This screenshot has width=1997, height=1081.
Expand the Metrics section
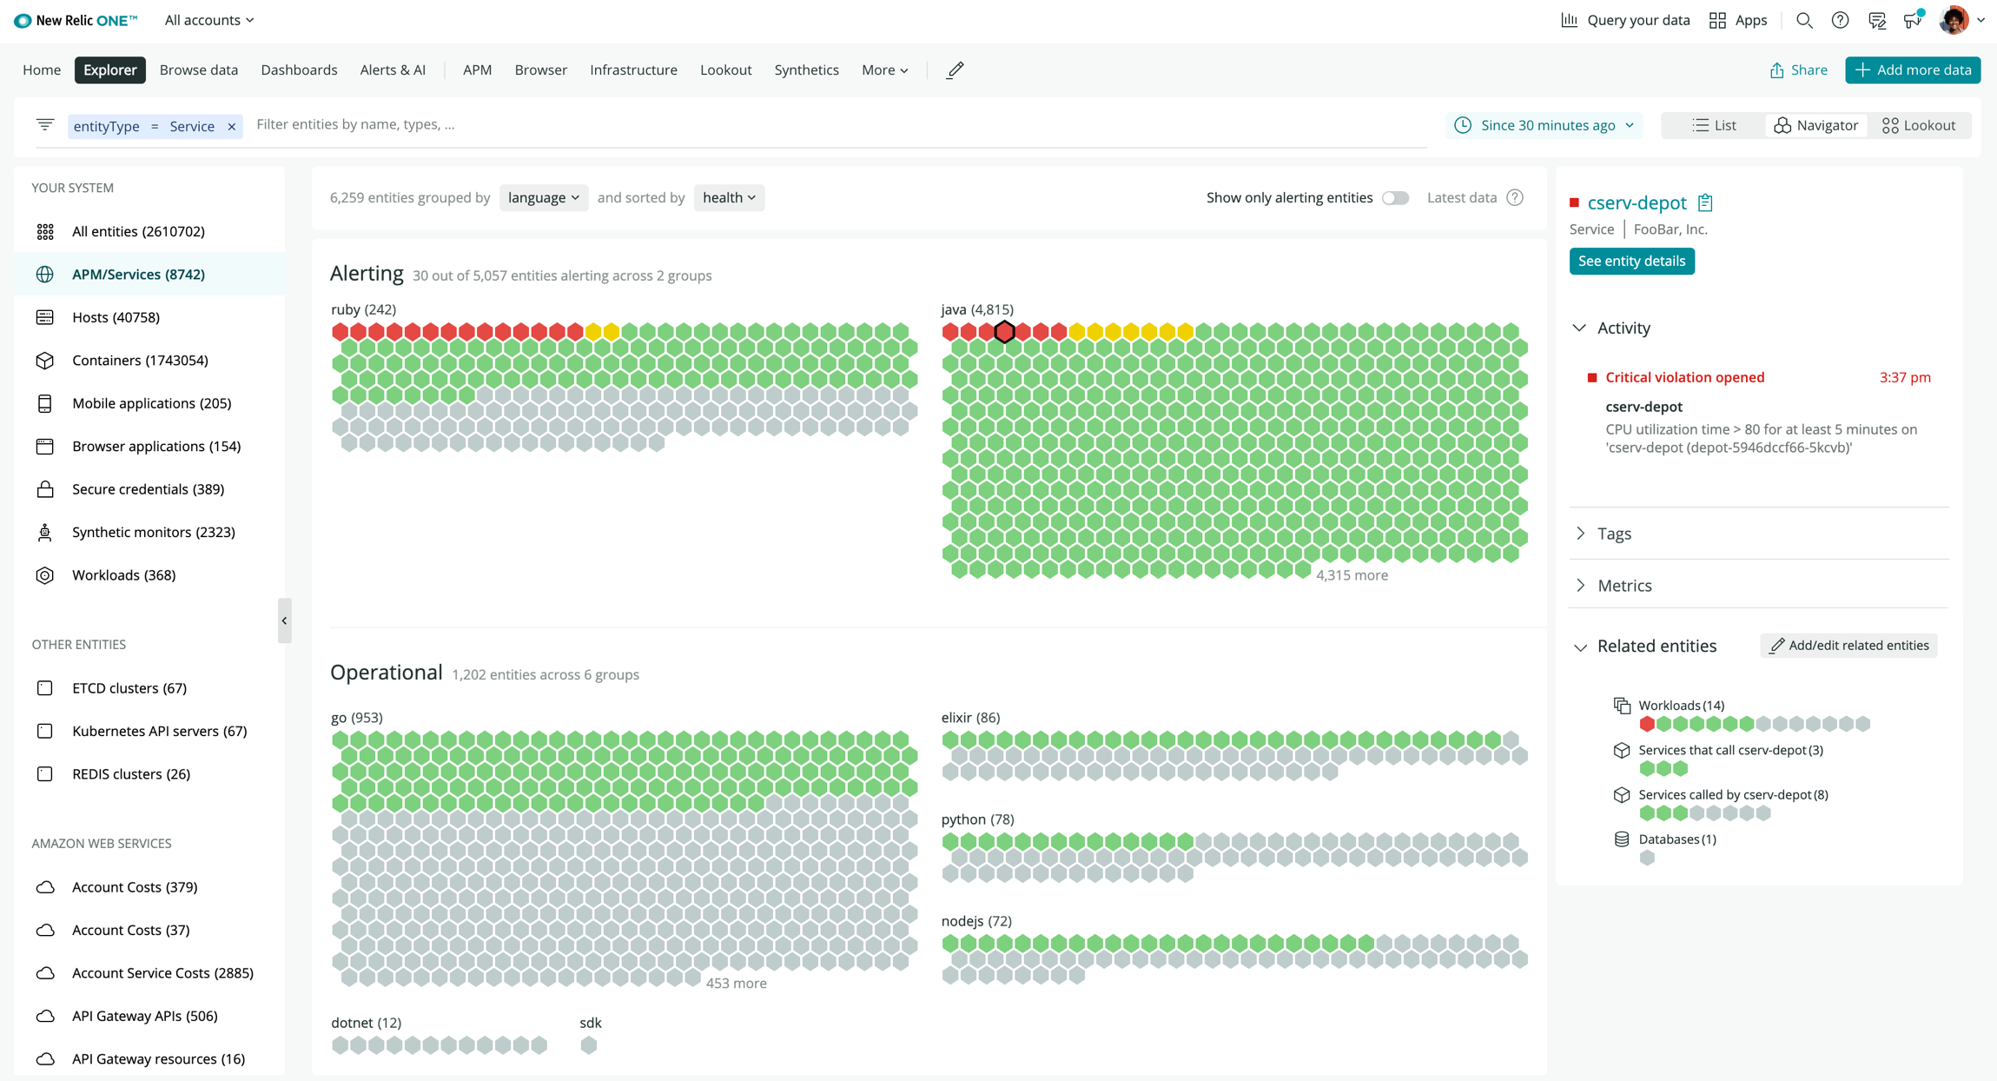[1580, 585]
